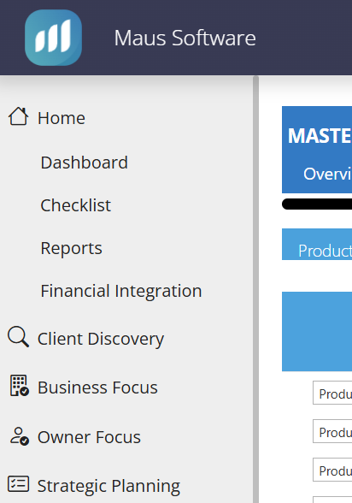Screen dimensions: 352x503
Task: Expand the Client Discovery section
Action: (x=101, y=339)
